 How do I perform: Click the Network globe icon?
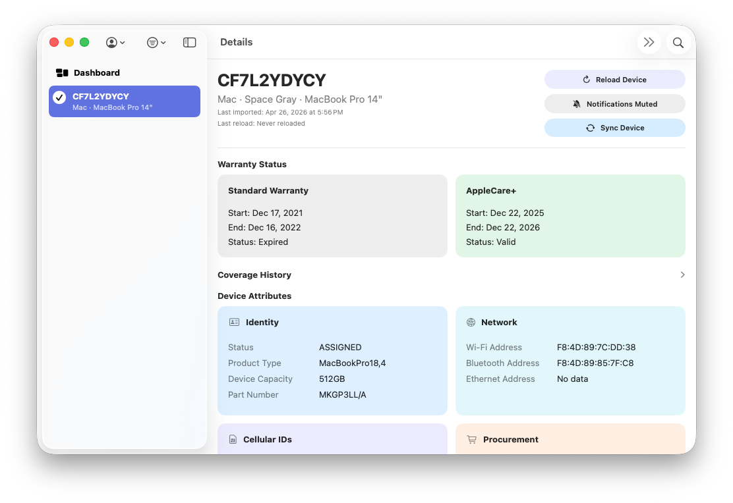tap(471, 322)
